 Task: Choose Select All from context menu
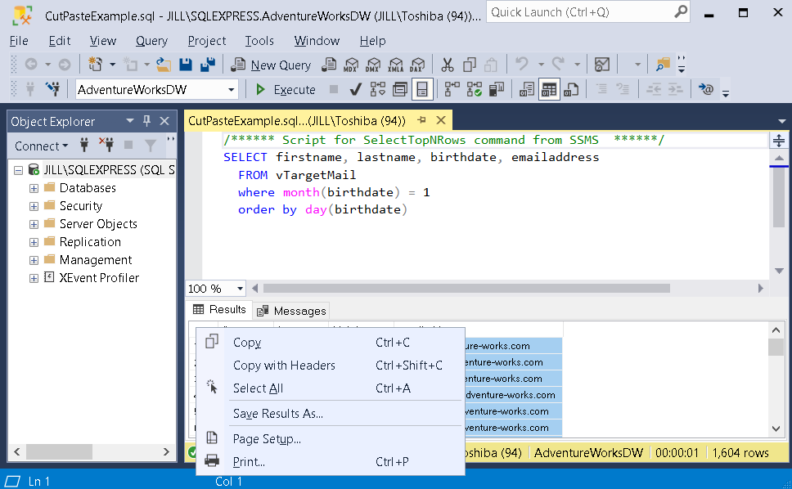coord(331,388)
